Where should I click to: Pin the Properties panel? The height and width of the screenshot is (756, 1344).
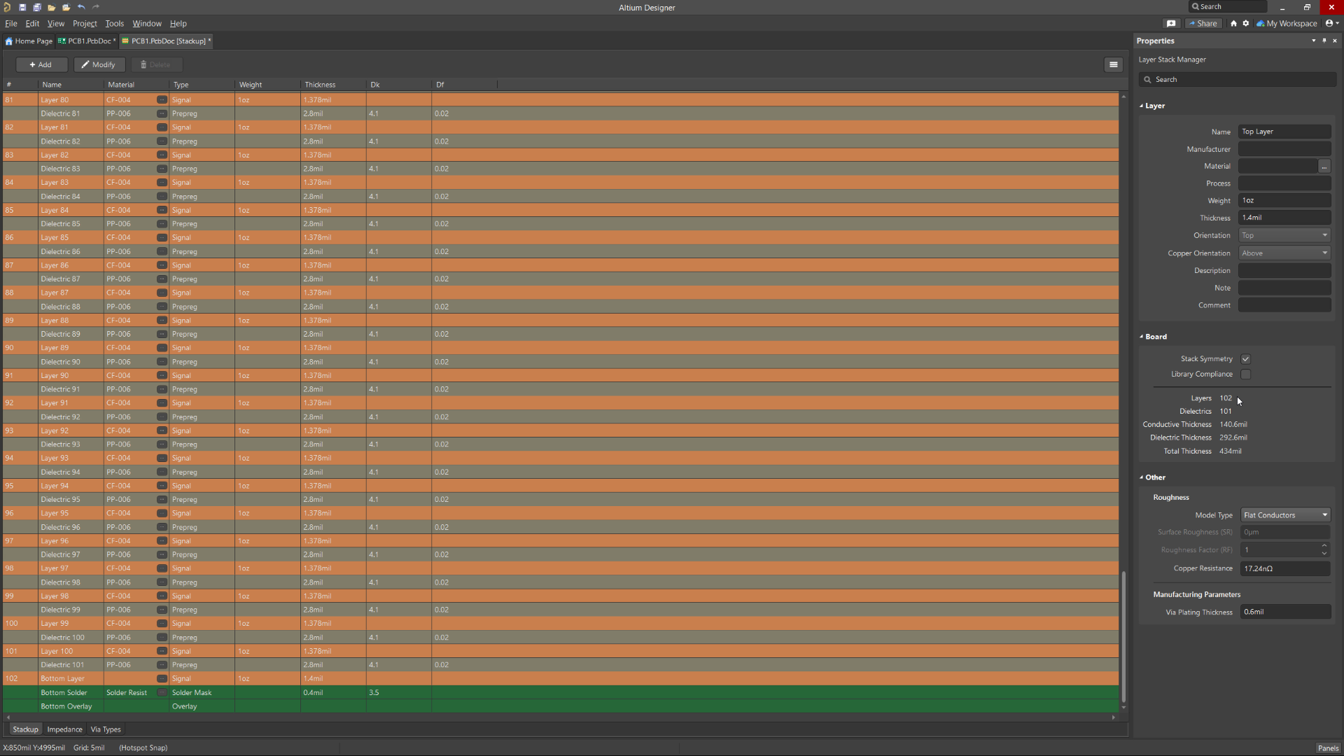1324,41
